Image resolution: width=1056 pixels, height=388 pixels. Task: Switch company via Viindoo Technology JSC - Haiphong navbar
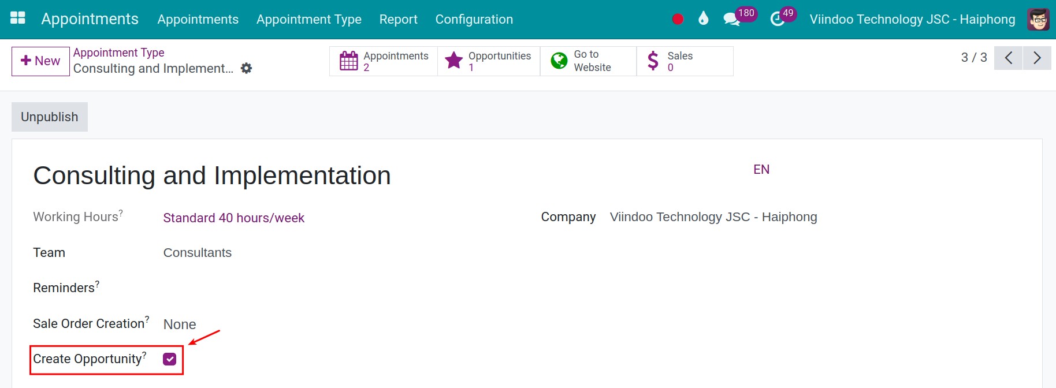tap(912, 19)
